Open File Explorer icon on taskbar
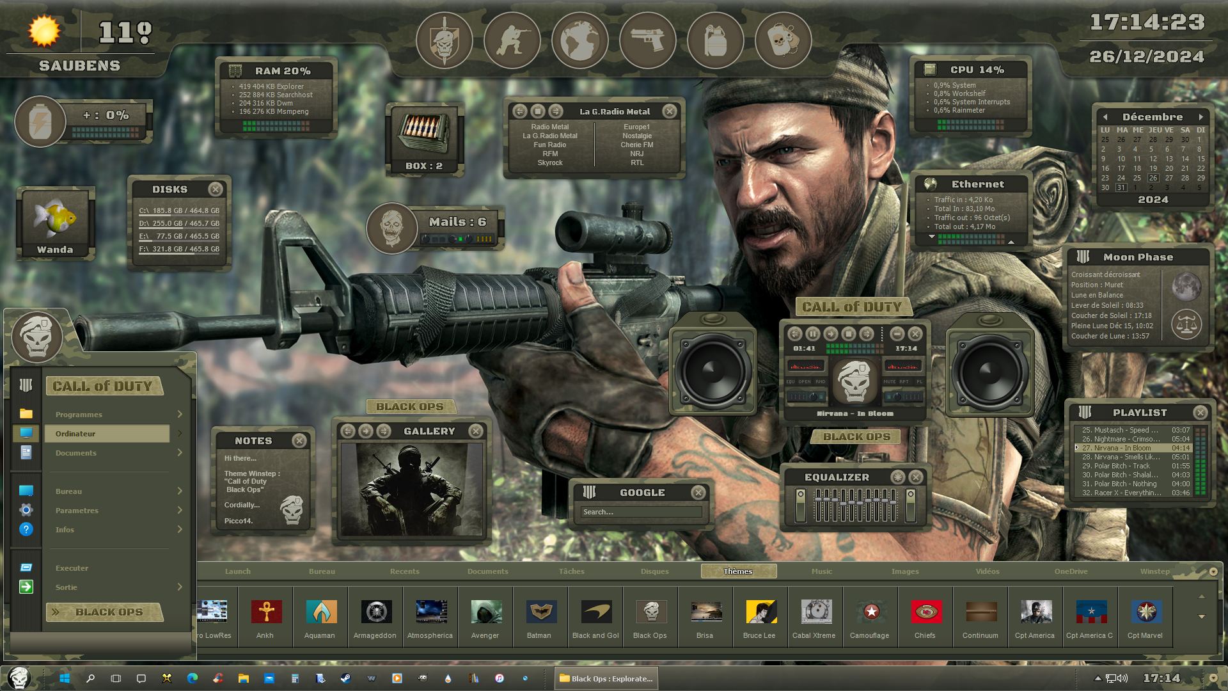The height and width of the screenshot is (691, 1228). (244, 678)
